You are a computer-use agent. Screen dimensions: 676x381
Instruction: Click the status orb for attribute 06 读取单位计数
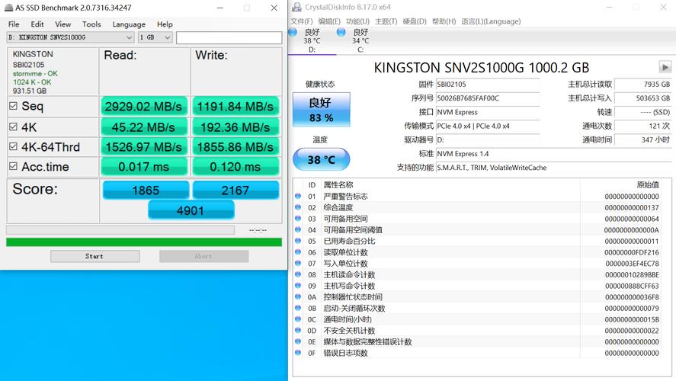[298, 252]
